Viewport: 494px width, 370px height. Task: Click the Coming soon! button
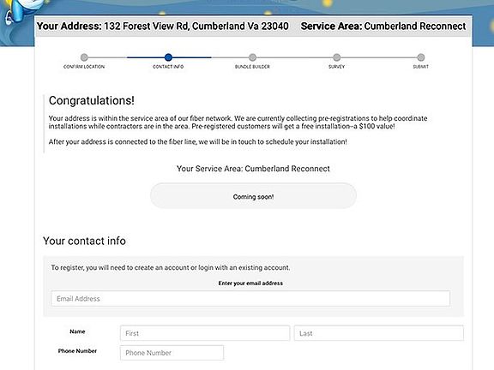[x=253, y=196]
